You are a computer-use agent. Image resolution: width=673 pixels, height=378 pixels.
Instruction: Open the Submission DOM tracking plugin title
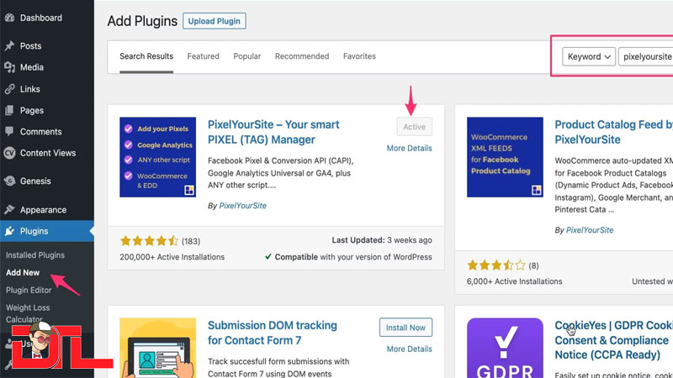(x=272, y=333)
